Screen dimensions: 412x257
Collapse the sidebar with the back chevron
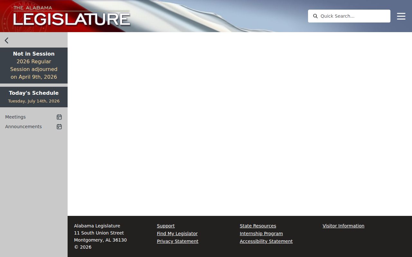pos(6,40)
